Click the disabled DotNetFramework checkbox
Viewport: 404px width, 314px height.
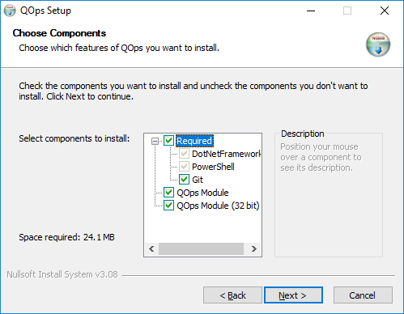[x=184, y=154]
